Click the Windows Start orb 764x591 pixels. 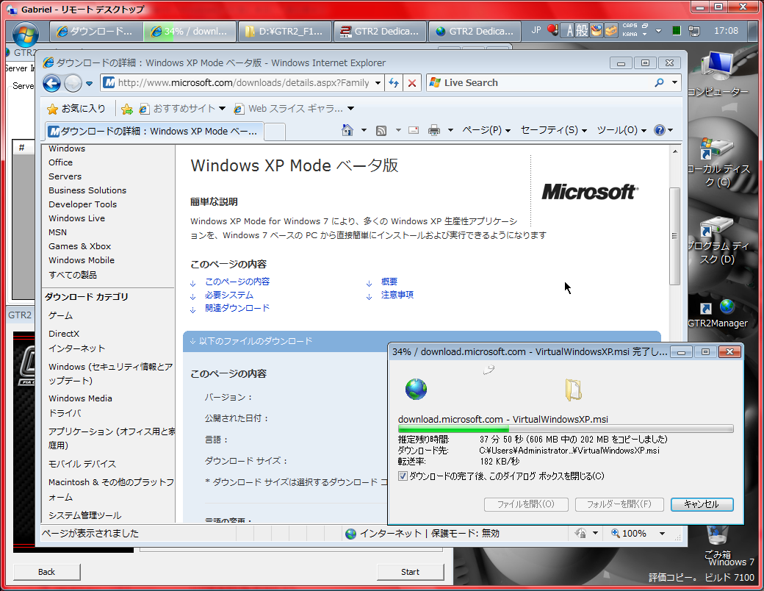(x=26, y=34)
